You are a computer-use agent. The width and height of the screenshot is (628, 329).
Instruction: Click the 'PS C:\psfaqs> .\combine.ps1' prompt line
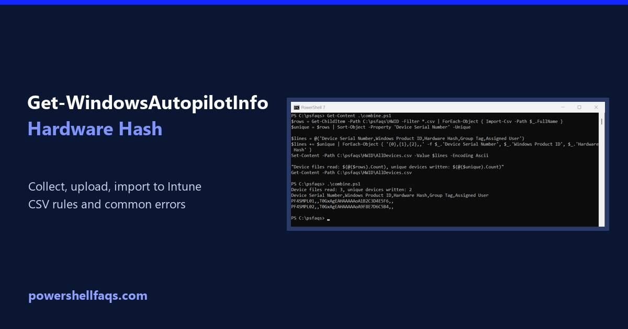(x=326, y=184)
